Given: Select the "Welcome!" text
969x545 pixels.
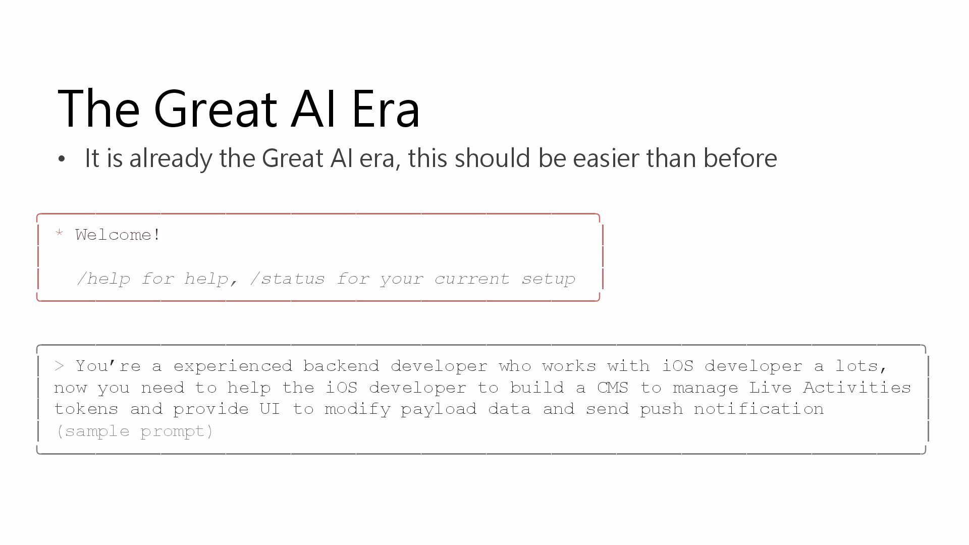Looking at the screenshot, I should [x=118, y=235].
